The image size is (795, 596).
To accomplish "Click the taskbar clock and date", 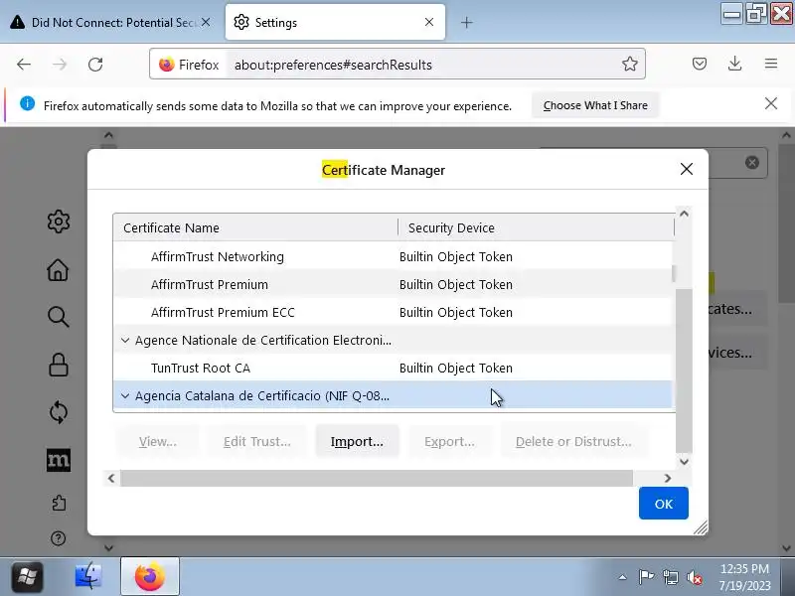I will [x=744, y=577].
